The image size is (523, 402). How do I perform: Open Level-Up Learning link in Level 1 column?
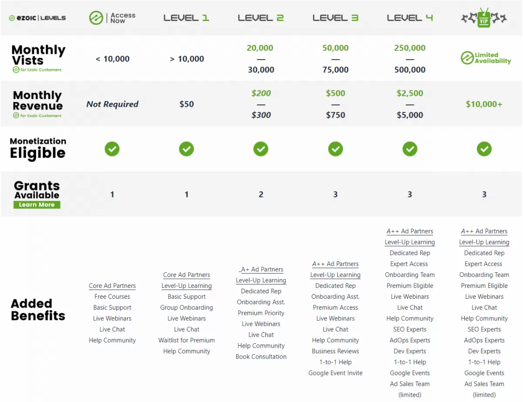pyautogui.click(x=187, y=286)
